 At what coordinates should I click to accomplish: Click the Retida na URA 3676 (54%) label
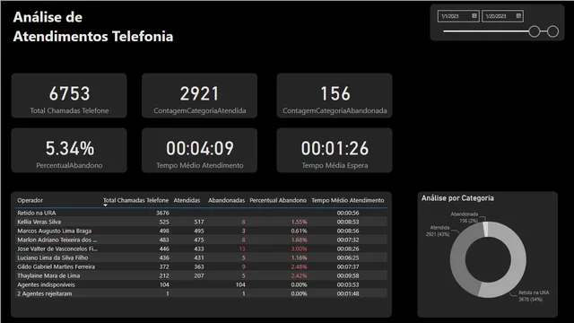(534, 296)
